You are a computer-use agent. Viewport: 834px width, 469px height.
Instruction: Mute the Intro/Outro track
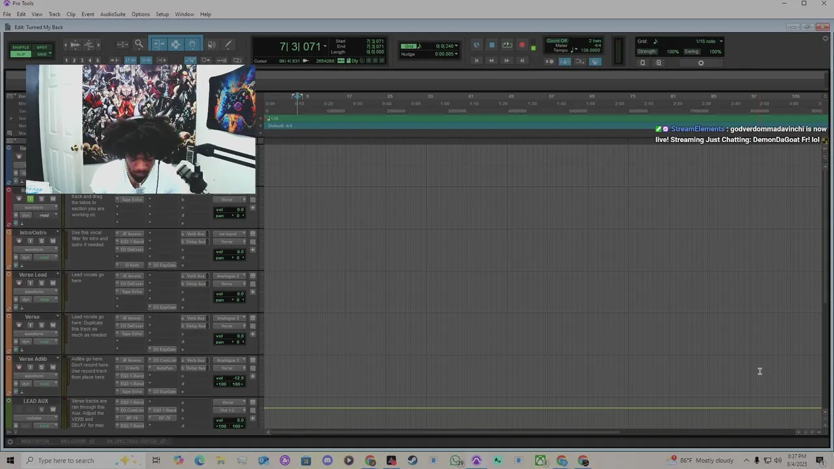(x=53, y=241)
